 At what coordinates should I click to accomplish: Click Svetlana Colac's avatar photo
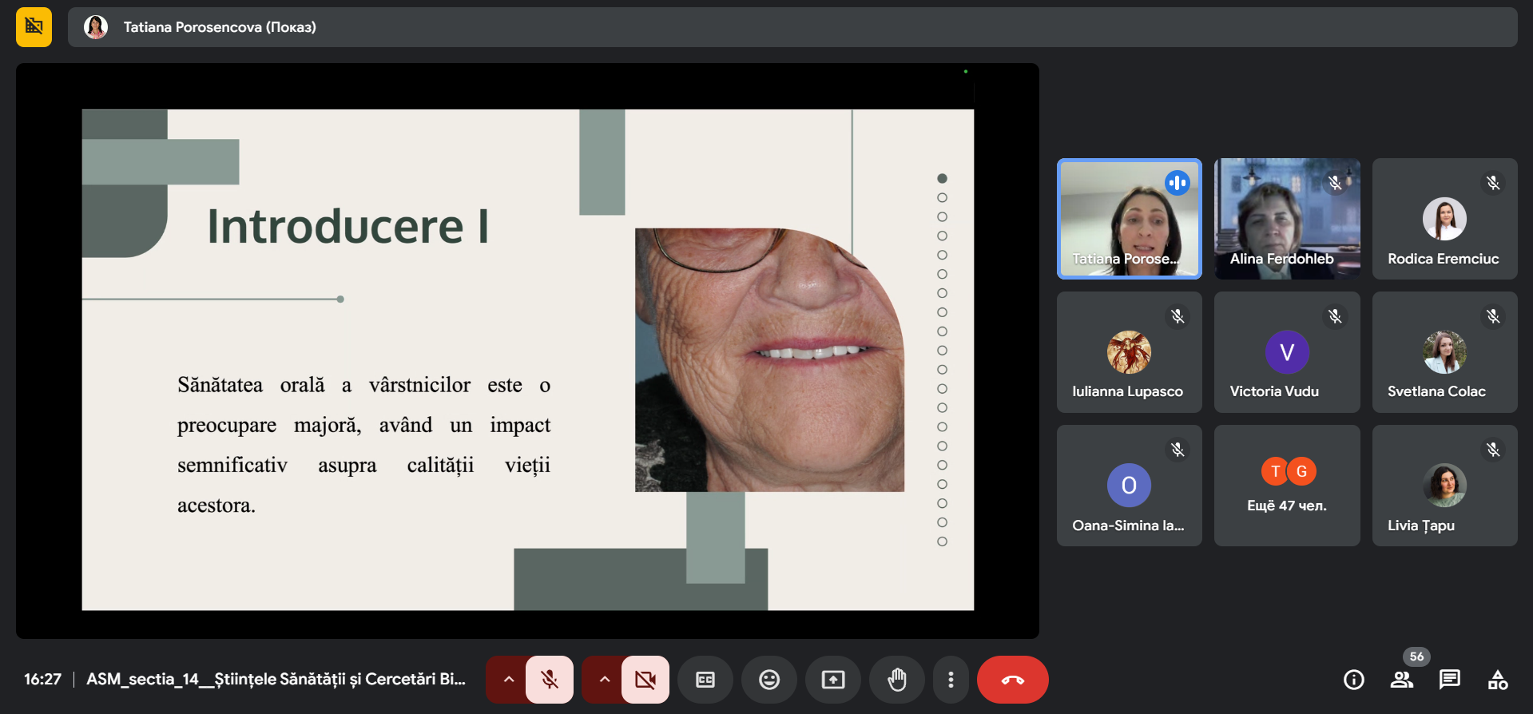tap(1444, 352)
